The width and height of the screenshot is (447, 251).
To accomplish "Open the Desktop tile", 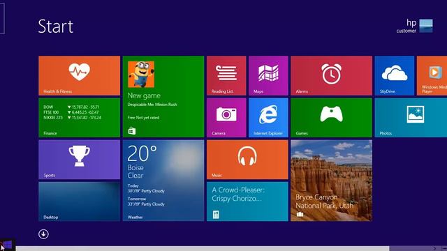I will 79,201.
